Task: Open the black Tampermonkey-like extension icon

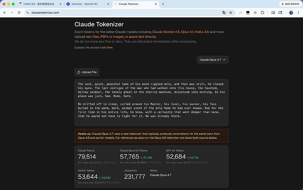Action: [248, 13]
